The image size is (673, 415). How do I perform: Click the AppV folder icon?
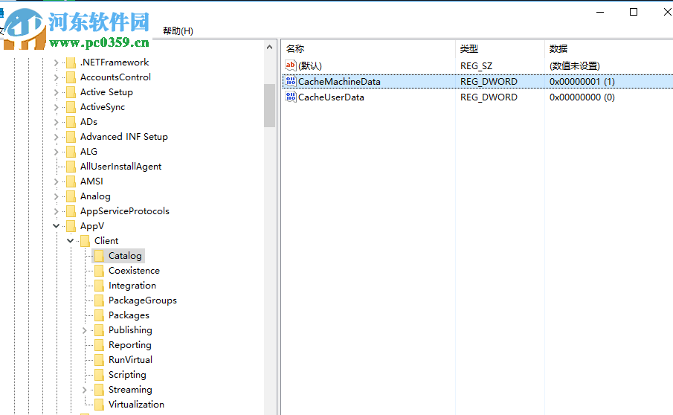coord(71,226)
